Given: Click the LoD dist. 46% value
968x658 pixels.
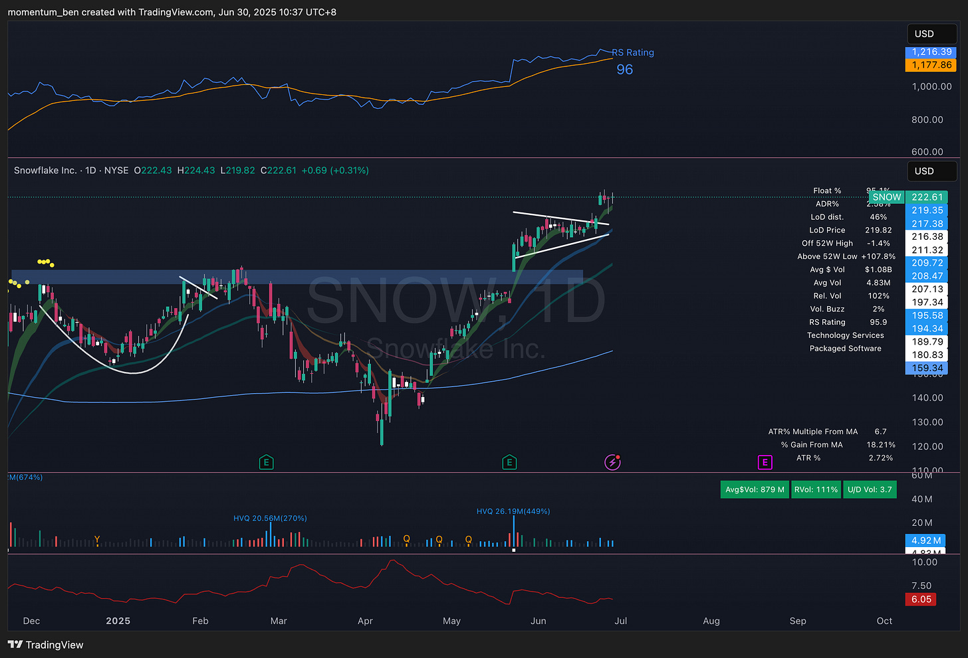Looking at the screenshot, I should click(x=878, y=217).
